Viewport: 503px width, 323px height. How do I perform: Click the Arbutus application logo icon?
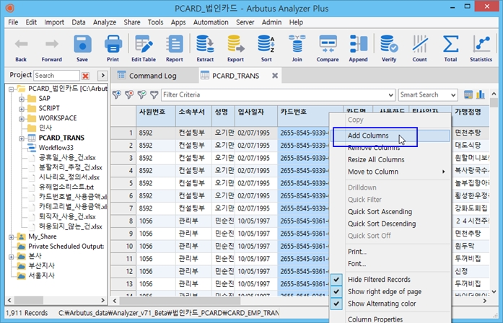[10, 8]
